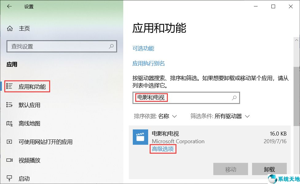
Task: Click the 查找设置 search field
Action: tap(61, 46)
